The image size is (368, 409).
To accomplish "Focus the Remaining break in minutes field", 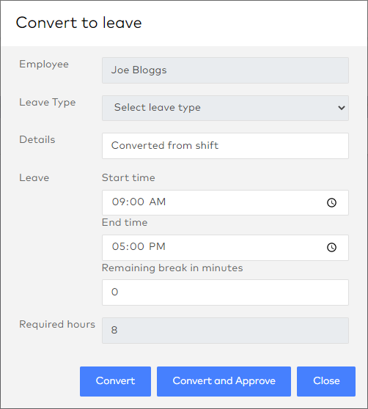I will click(x=225, y=292).
